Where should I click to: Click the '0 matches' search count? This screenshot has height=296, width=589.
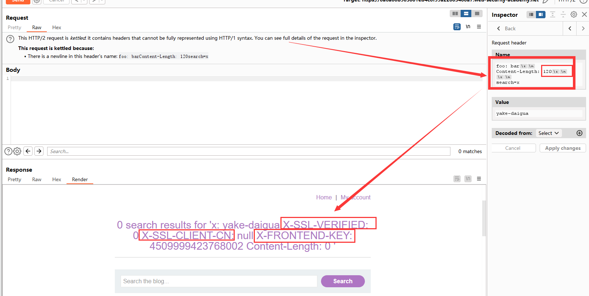pyautogui.click(x=470, y=151)
